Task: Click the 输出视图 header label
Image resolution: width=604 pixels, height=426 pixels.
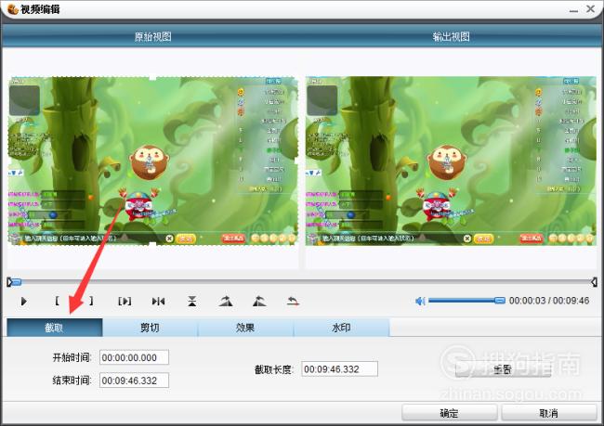Action: pyautogui.click(x=451, y=37)
